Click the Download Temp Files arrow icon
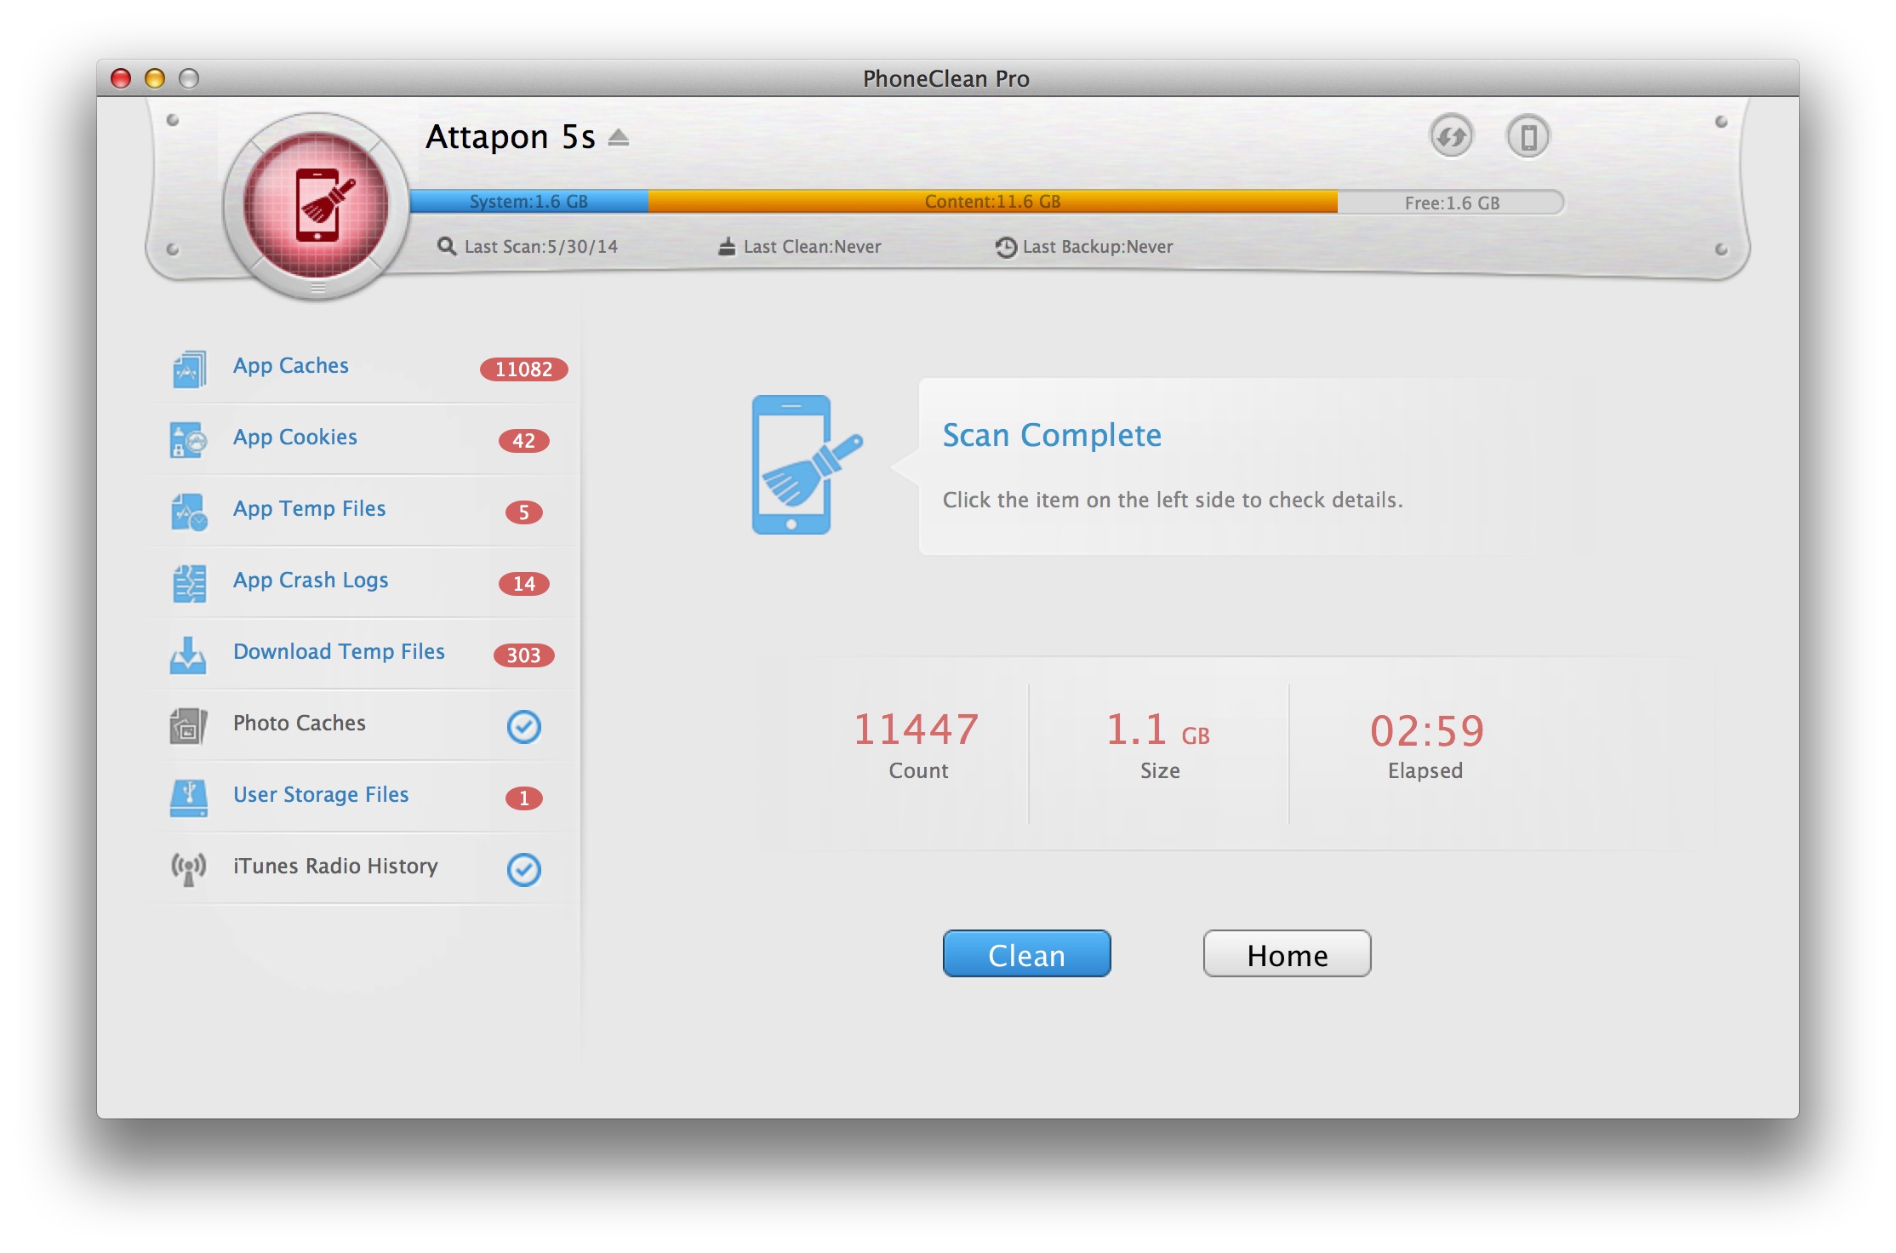This screenshot has width=1896, height=1253. 188,655
